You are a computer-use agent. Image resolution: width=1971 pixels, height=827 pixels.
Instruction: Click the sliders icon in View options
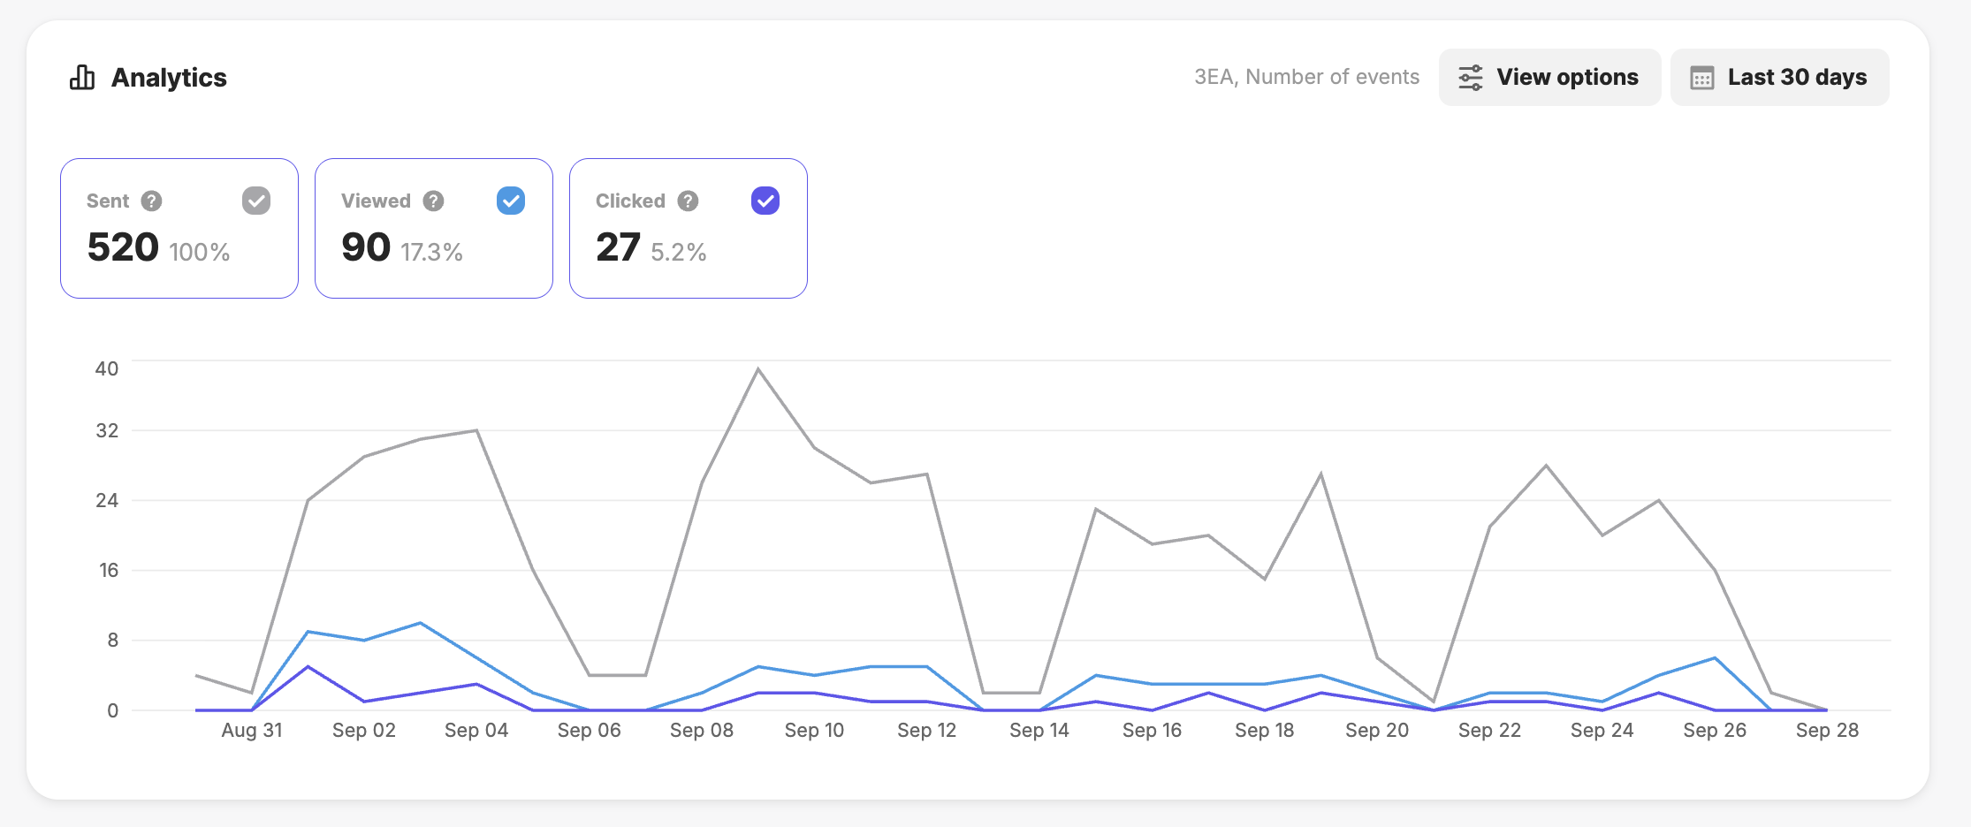(1471, 78)
